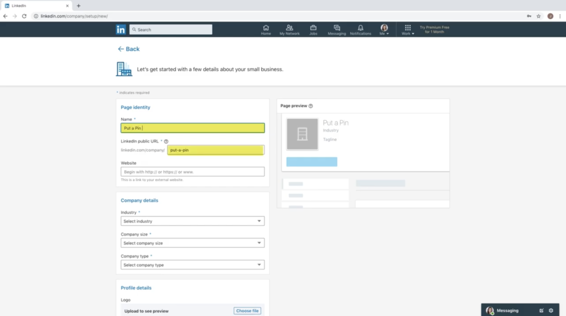Click the Website input field
Screen dimensions: 566x316
coord(192,172)
